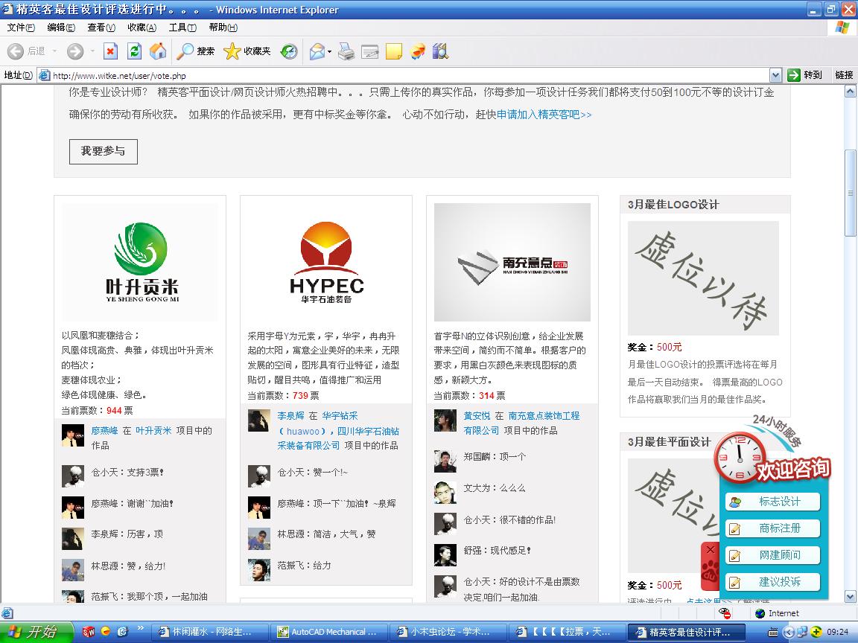Click the 网建顾问 consult button
The height and width of the screenshot is (643, 858).
click(x=772, y=555)
